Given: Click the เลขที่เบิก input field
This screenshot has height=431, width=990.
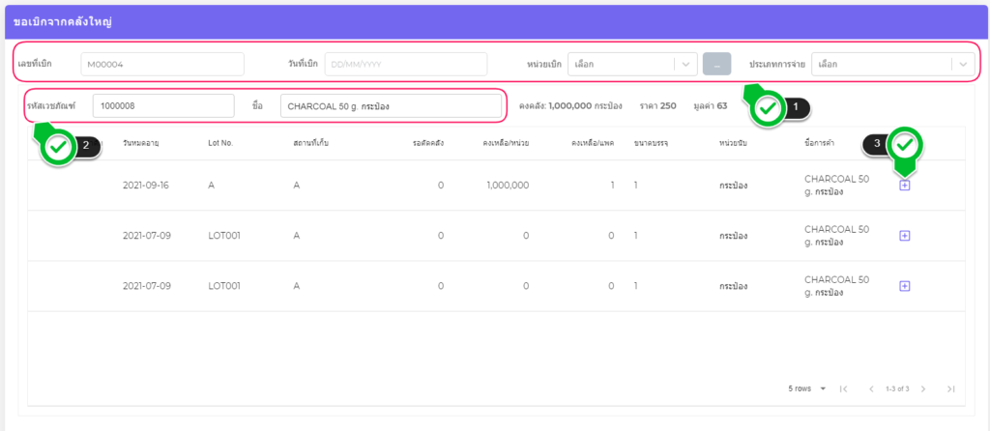Looking at the screenshot, I should click(x=161, y=64).
